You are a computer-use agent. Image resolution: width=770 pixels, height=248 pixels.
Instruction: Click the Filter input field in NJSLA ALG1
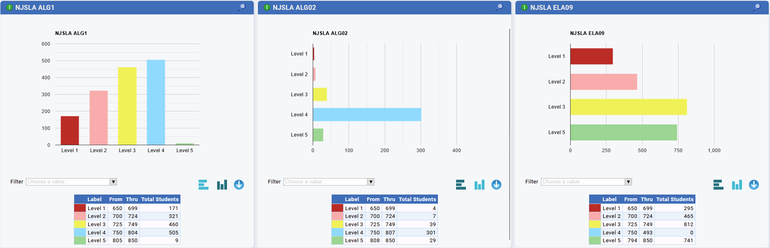[x=68, y=182]
